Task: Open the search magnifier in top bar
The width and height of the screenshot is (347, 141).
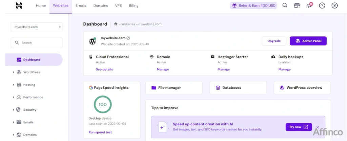Action: pyautogui.click(x=285, y=5)
